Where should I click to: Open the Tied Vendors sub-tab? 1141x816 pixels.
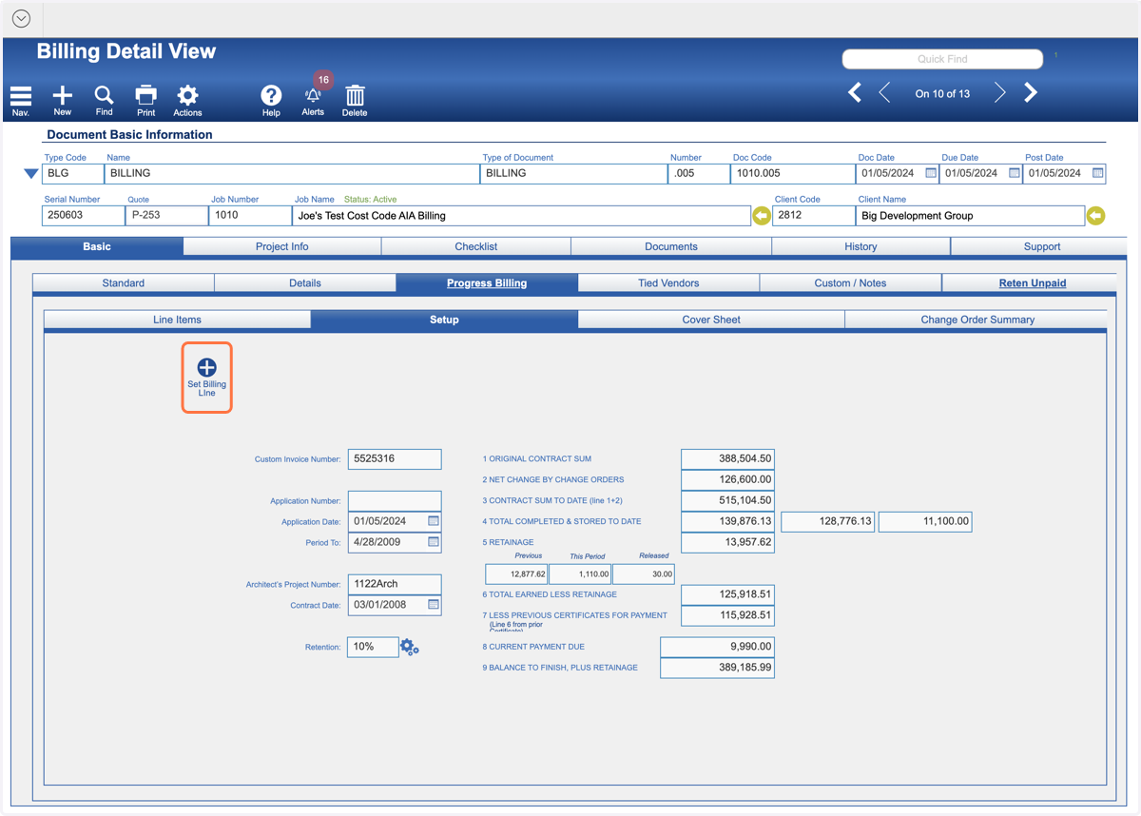pos(668,282)
